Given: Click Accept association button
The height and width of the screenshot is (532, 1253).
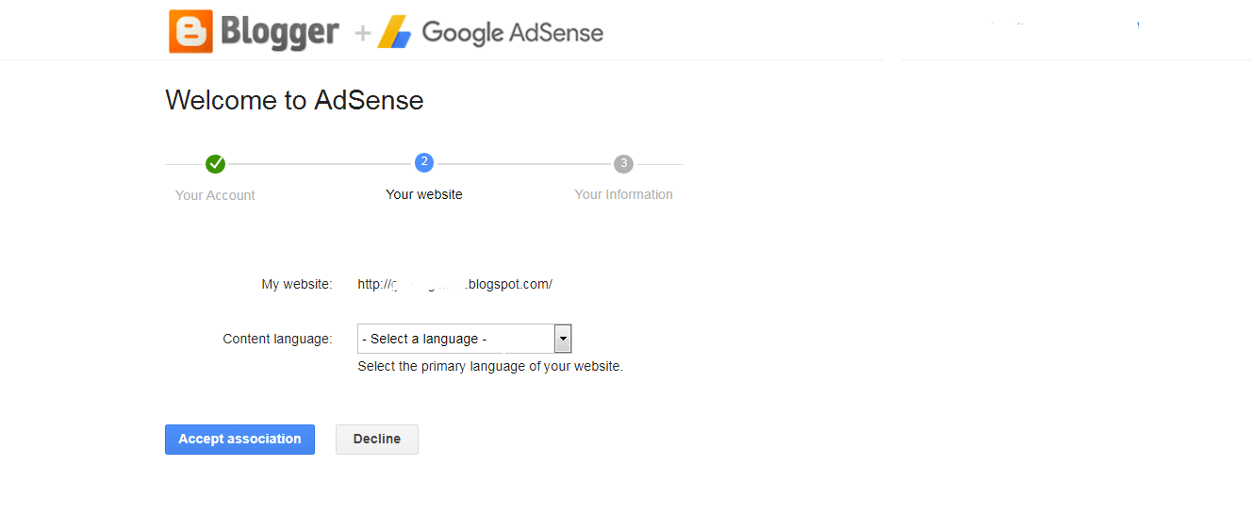Looking at the screenshot, I should click(239, 440).
